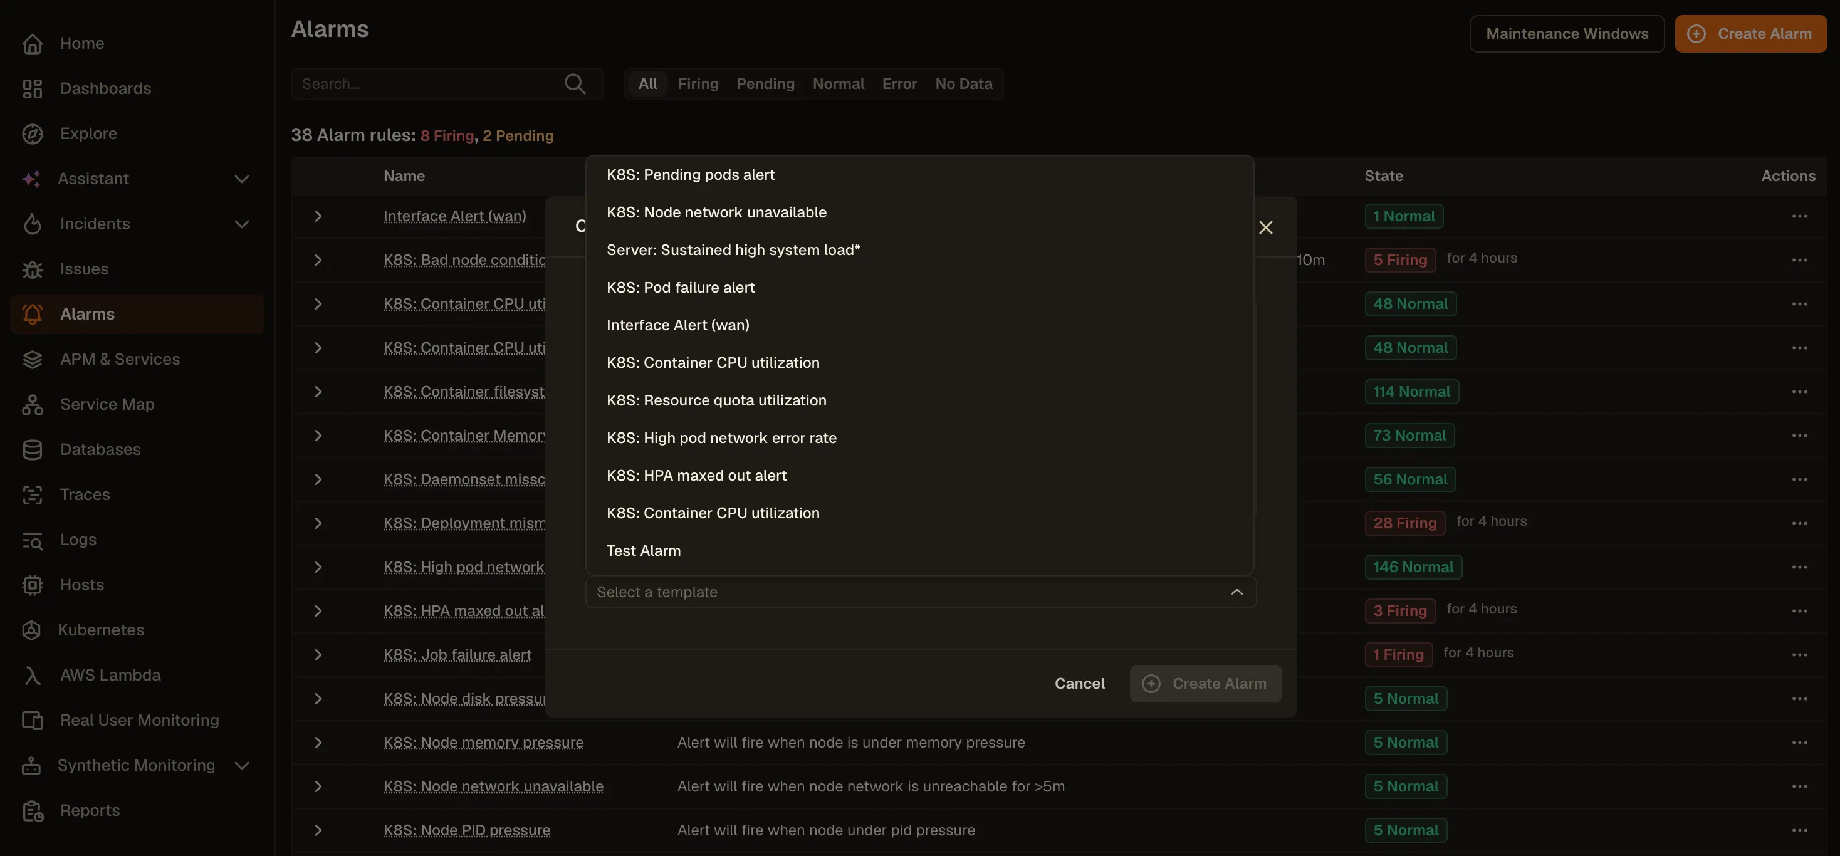Click the Dashboards grid icon
The width and height of the screenshot is (1840, 856).
pyautogui.click(x=32, y=88)
